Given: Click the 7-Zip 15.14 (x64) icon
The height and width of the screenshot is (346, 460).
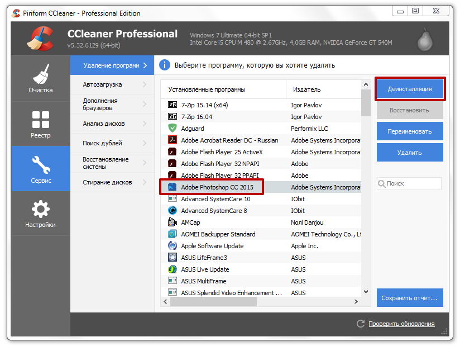Looking at the screenshot, I should click(x=172, y=105).
